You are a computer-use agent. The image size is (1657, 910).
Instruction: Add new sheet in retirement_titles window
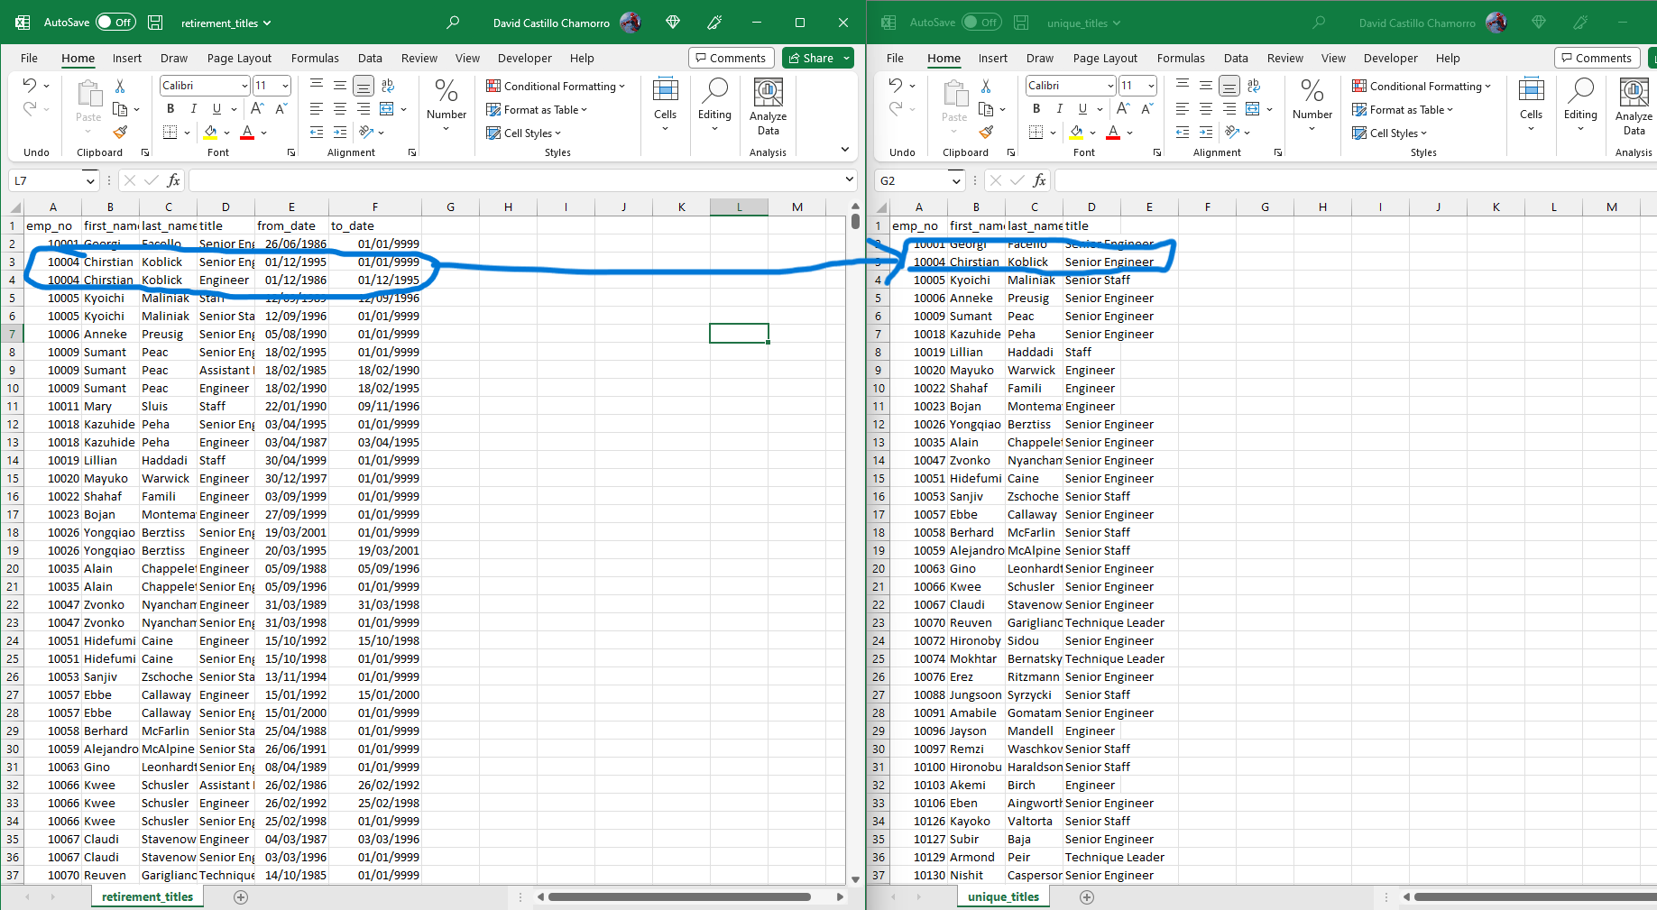tap(241, 896)
